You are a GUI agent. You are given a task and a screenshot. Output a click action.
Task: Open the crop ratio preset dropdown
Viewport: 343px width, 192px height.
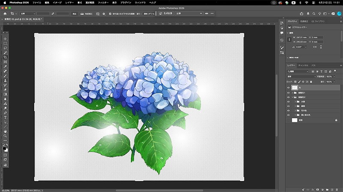[x=28, y=14]
